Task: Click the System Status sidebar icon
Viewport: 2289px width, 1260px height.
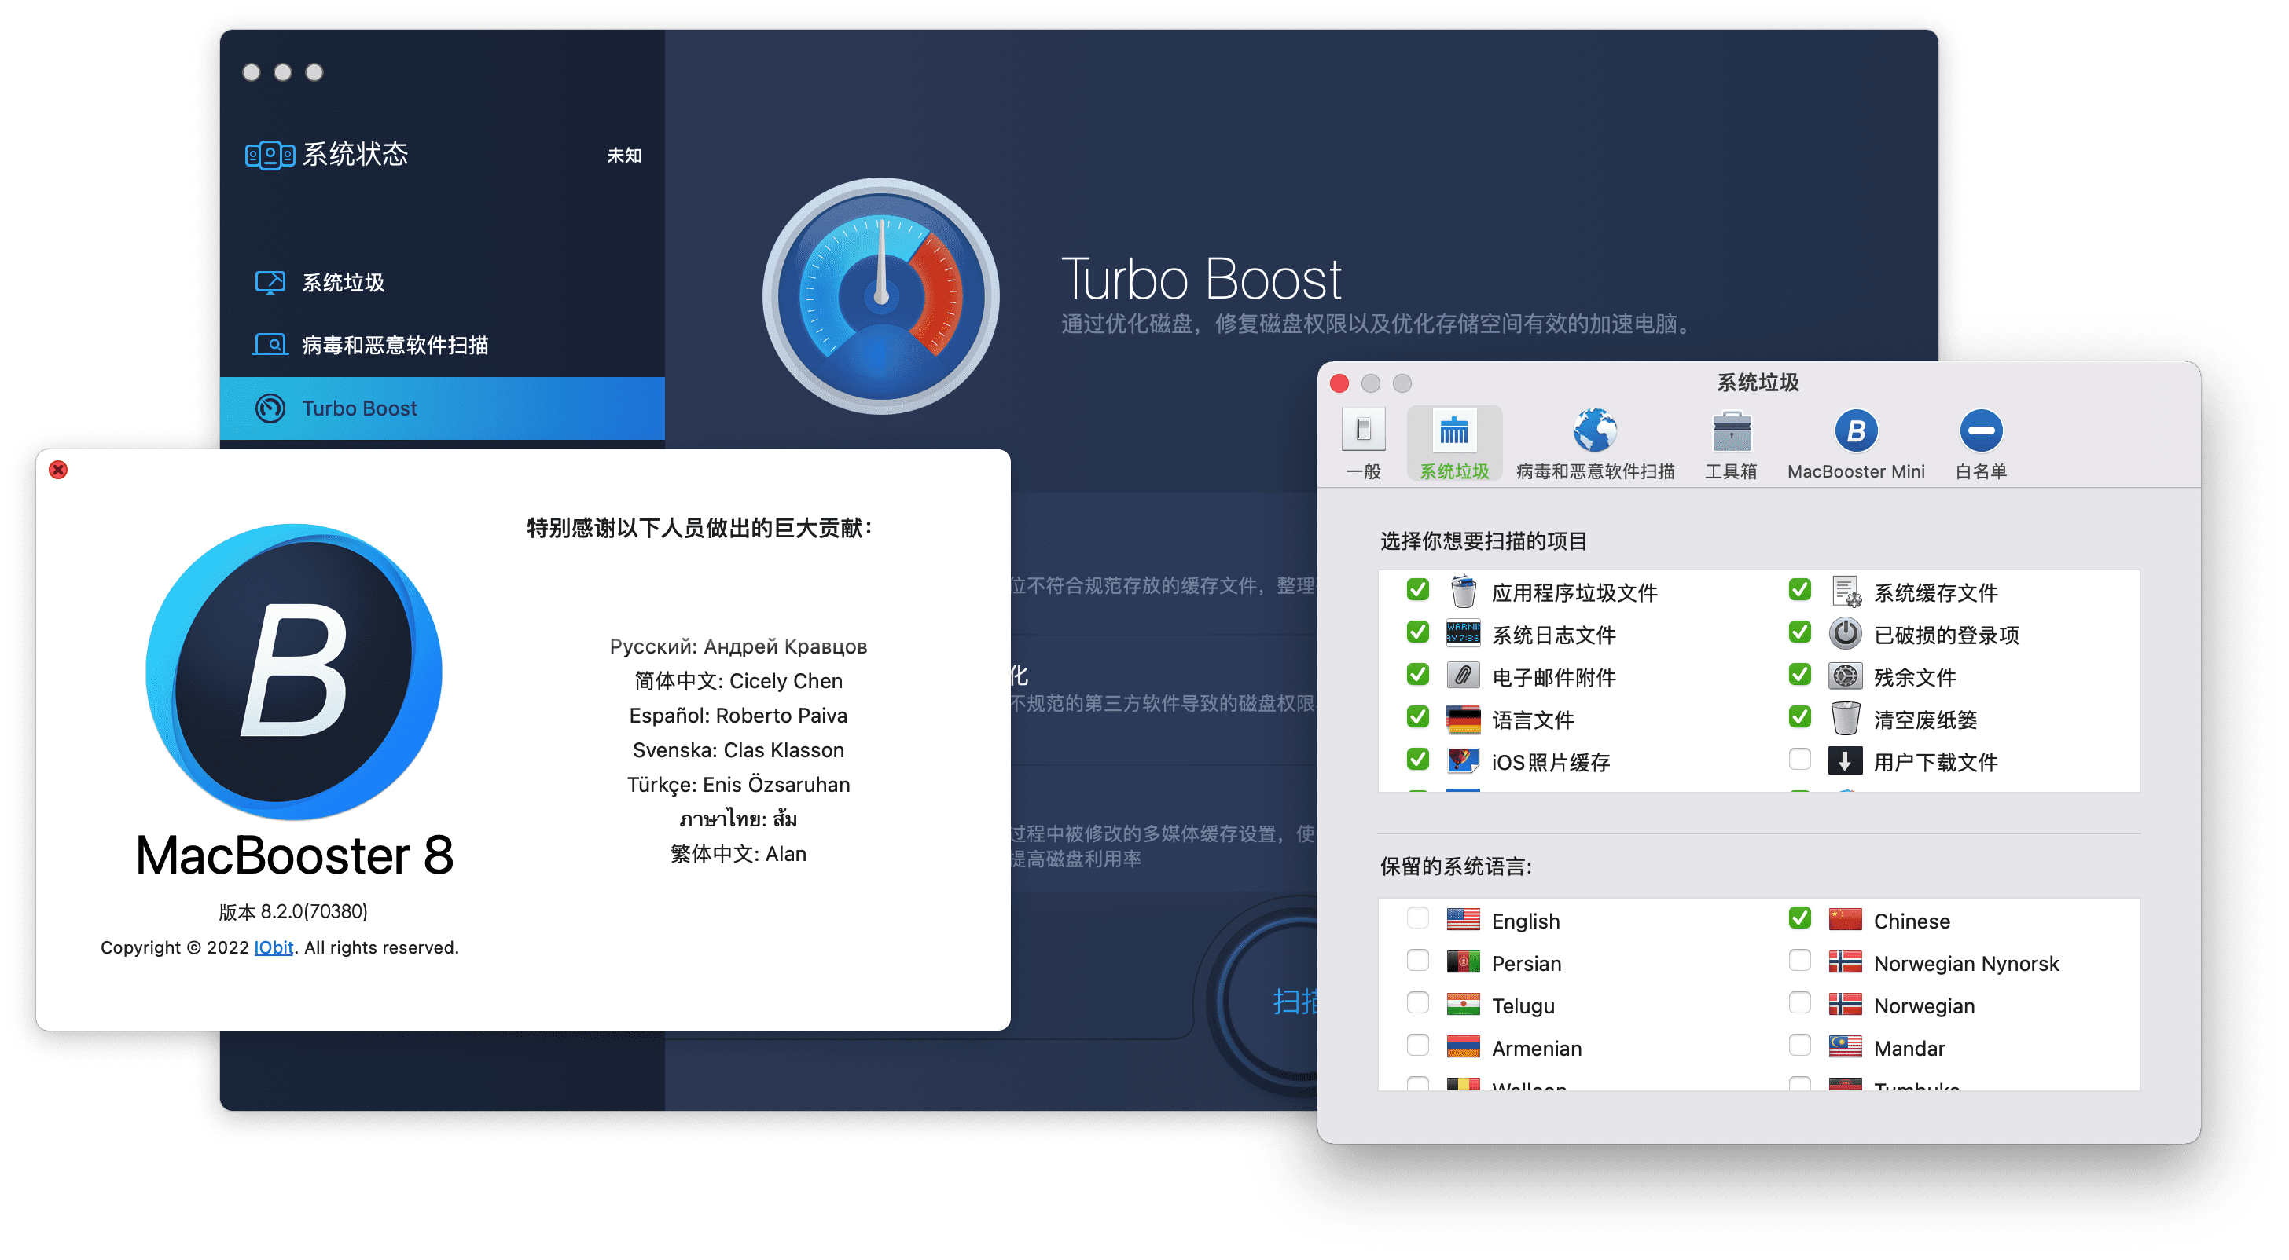Action: (x=270, y=156)
